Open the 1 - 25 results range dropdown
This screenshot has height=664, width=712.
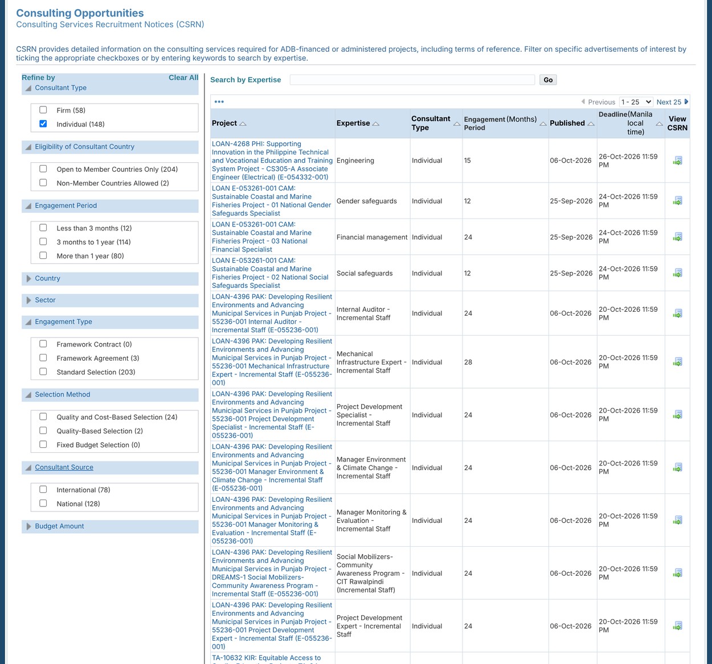point(636,102)
